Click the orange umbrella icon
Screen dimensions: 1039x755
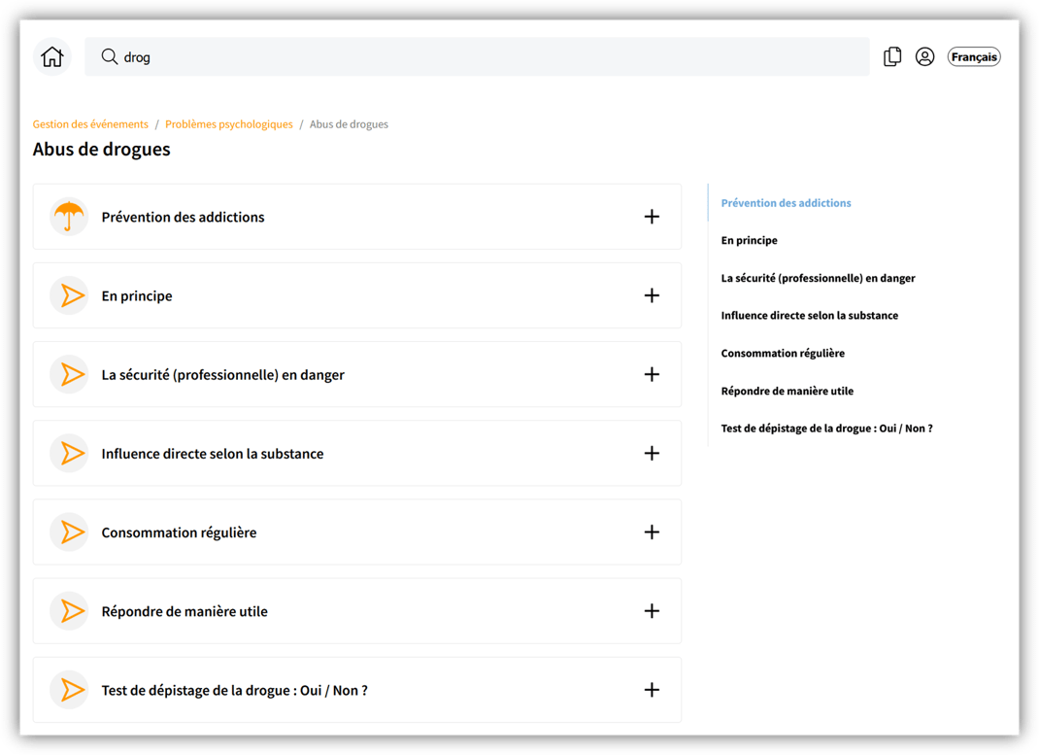[x=69, y=217]
